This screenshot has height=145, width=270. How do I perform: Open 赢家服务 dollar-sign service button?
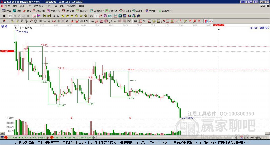[165, 11]
